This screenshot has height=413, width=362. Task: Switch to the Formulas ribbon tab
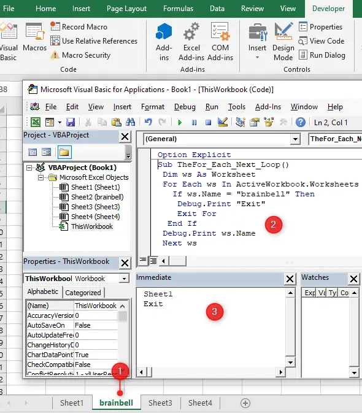[x=178, y=9]
